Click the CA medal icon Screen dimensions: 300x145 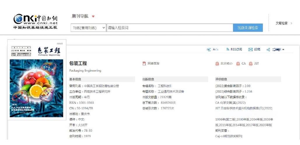point(238,64)
